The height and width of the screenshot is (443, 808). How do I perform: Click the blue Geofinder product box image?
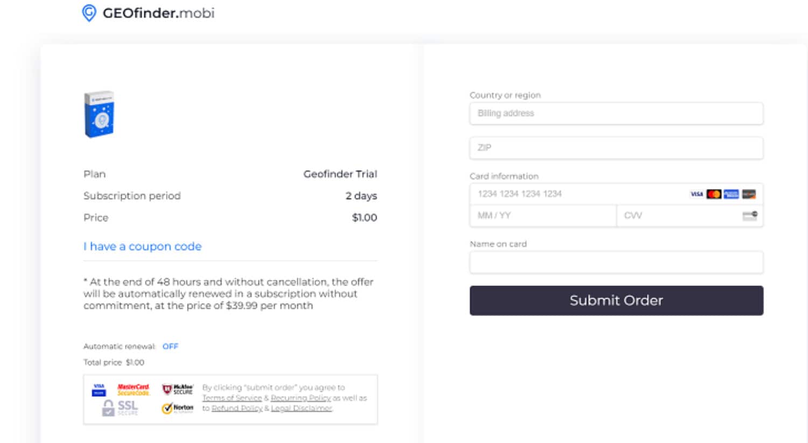[x=99, y=114]
